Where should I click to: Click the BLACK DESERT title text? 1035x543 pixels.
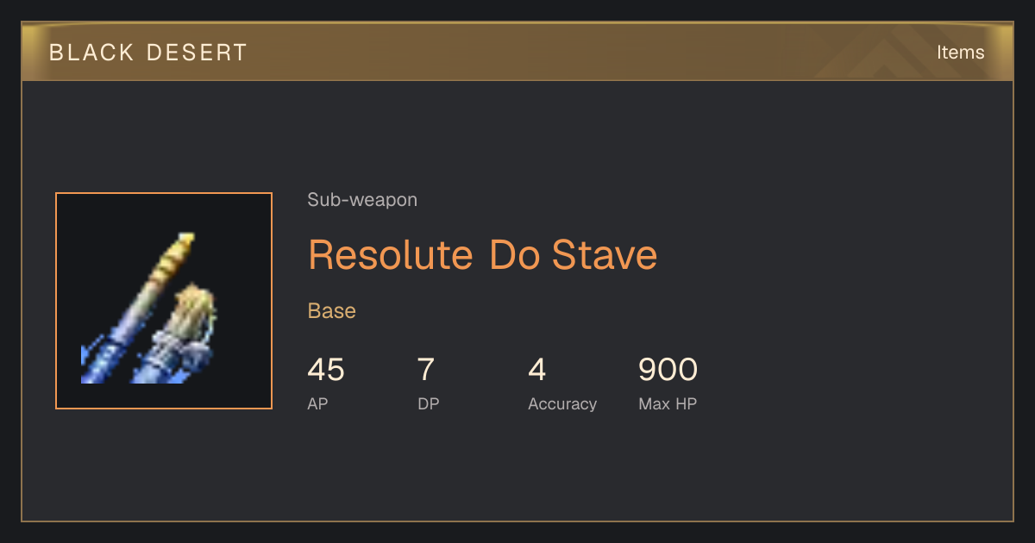pos(148,53)
